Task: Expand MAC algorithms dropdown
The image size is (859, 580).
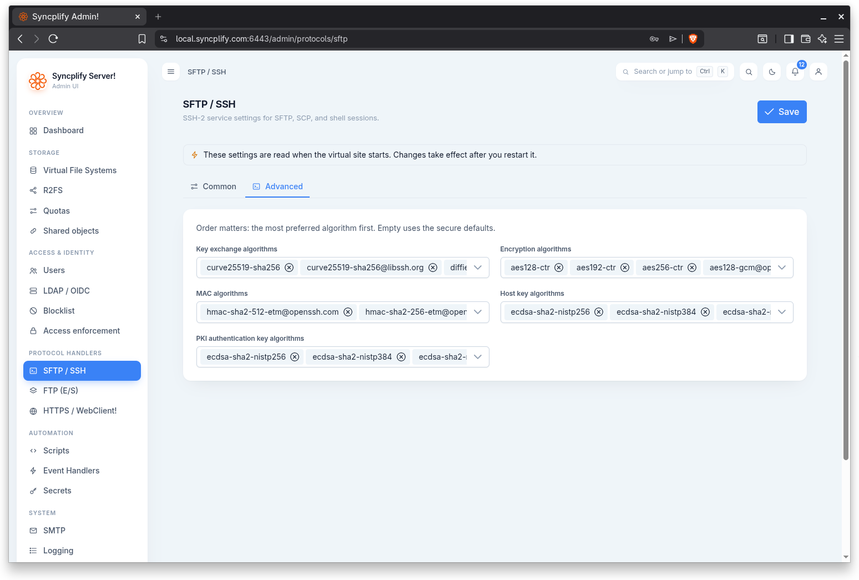Action: click(x=478, y=312)
